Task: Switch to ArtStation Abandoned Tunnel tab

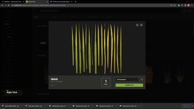Action: pyautogui.click(x=12, y=2)
